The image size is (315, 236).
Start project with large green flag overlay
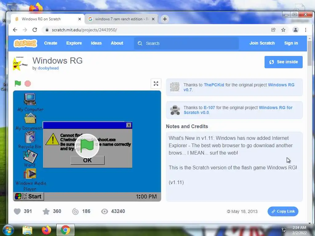pyautogui.click(x=87, y=146)
